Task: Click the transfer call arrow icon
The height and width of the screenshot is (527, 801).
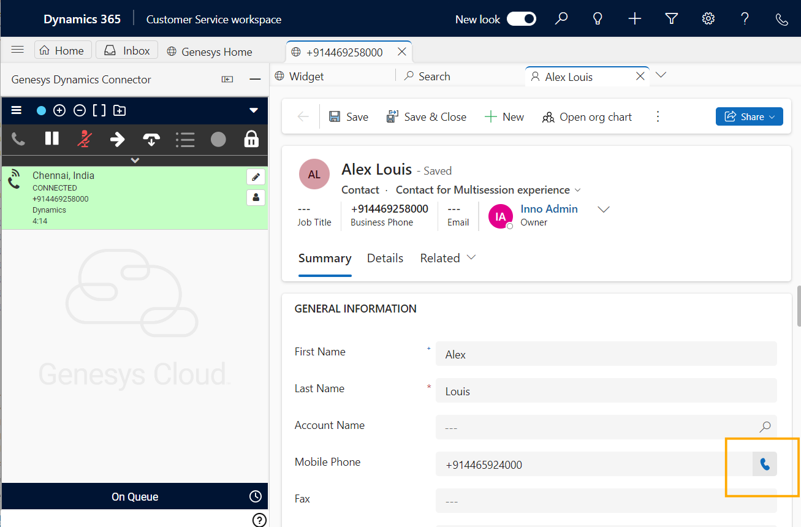Action: click(117, 139)
